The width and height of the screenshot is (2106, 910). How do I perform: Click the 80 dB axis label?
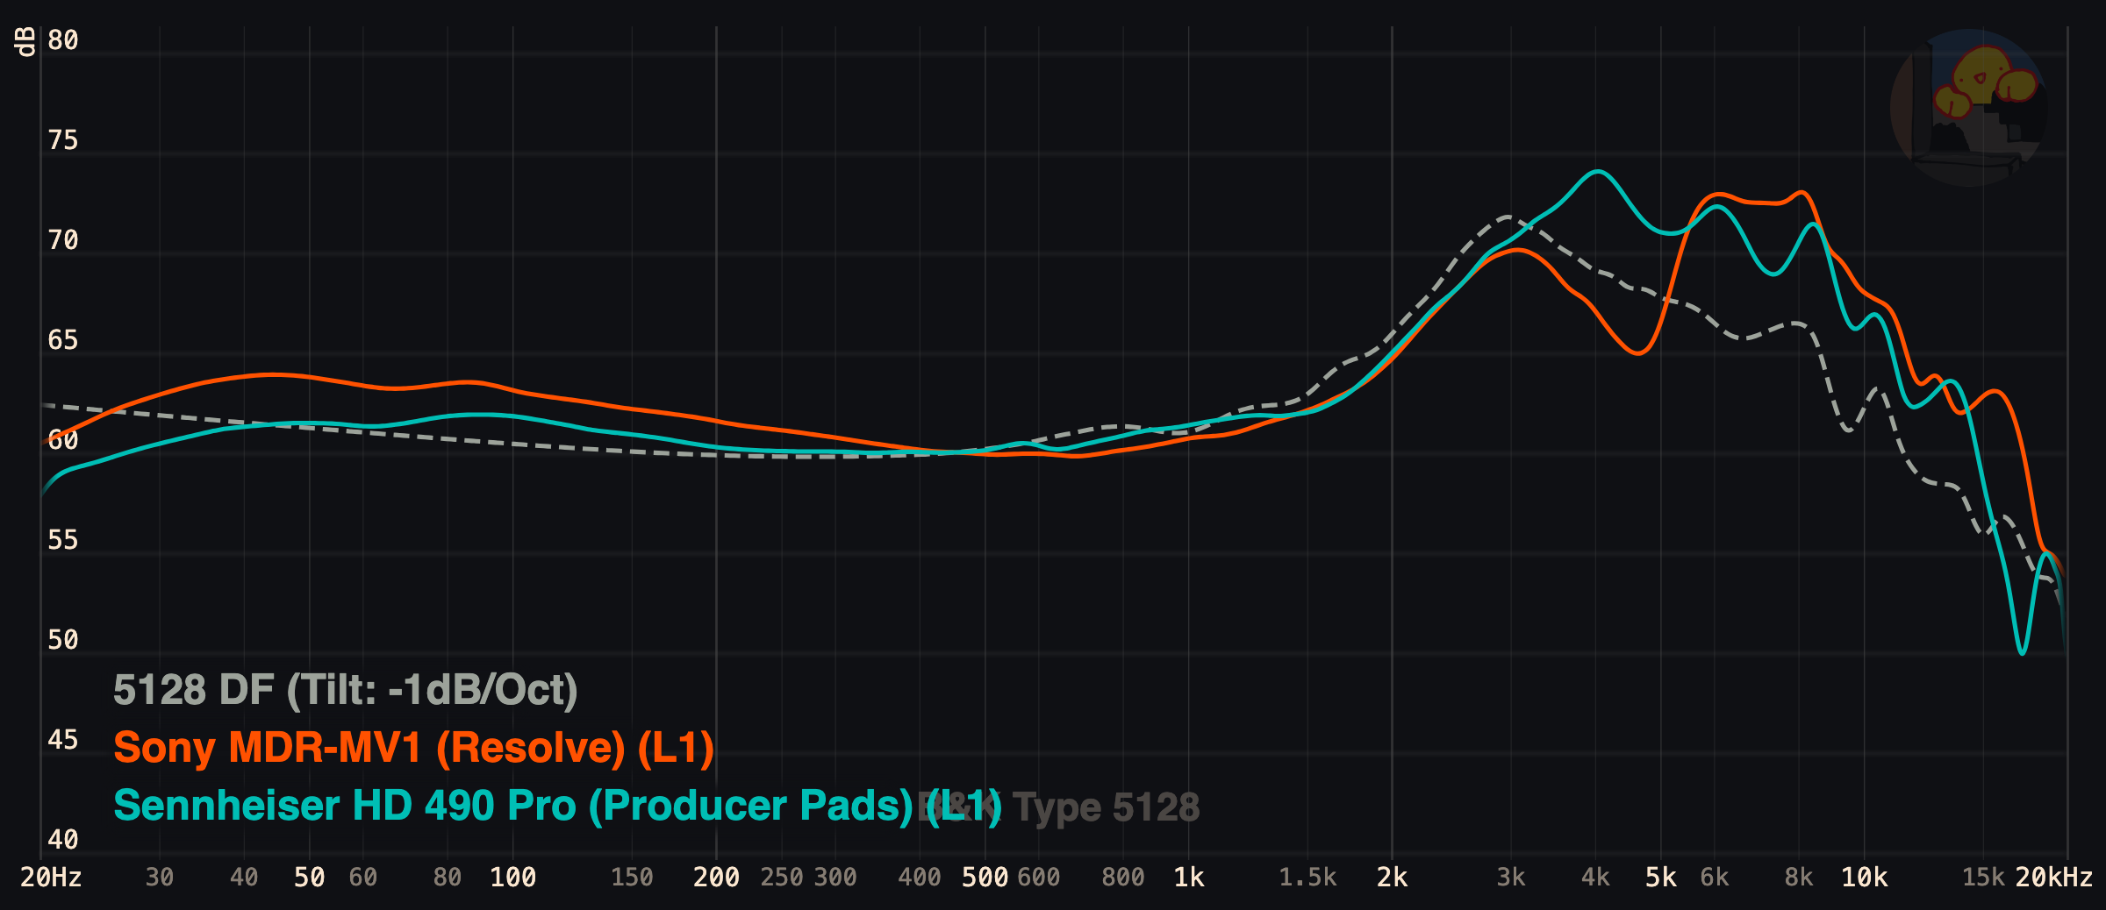click(x=63, y=40)
